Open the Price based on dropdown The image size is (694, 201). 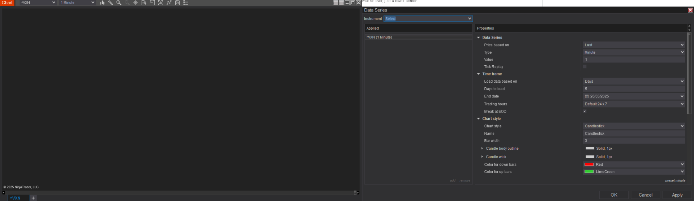[x=634, y=45]
